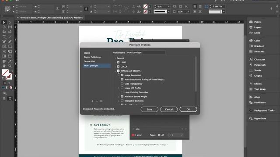
Task: Enable the Interactive Elements checkbox
Action: (122, 101)
